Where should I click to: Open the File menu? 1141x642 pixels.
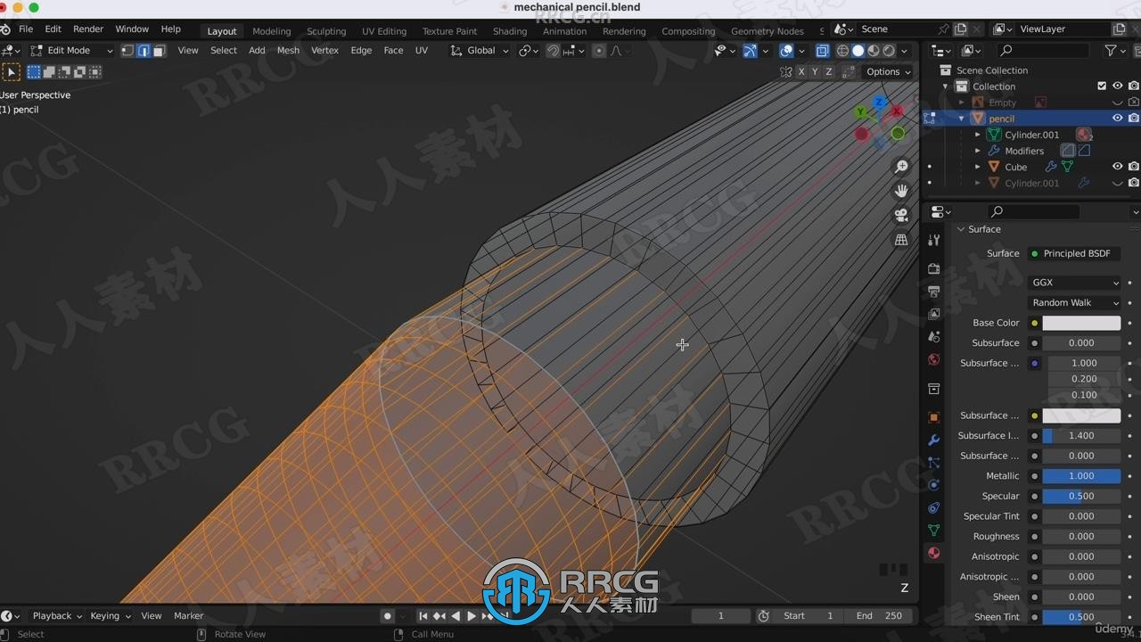(26, 29)
